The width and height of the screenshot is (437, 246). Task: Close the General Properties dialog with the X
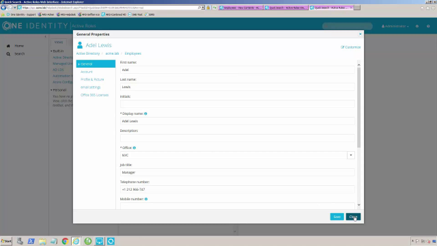pyautogui.click(x=360, y=34)
